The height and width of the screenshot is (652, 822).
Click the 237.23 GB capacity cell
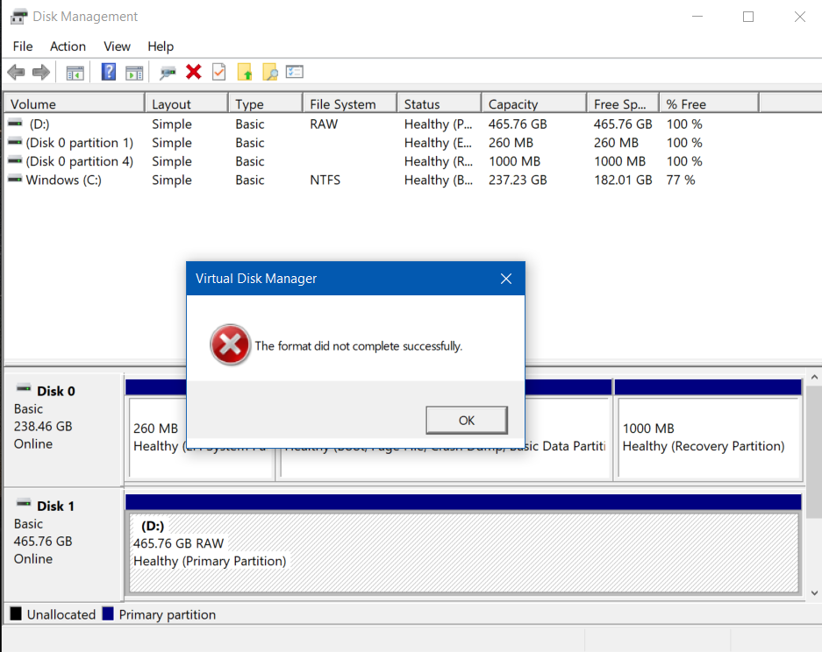(x=518, y=181)
